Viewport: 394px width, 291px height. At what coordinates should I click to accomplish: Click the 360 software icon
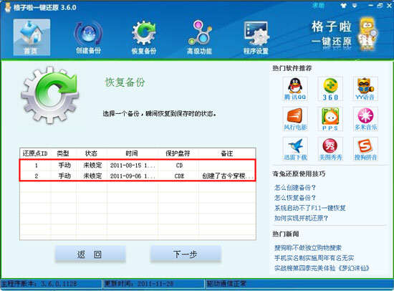(x=330, y=89)
